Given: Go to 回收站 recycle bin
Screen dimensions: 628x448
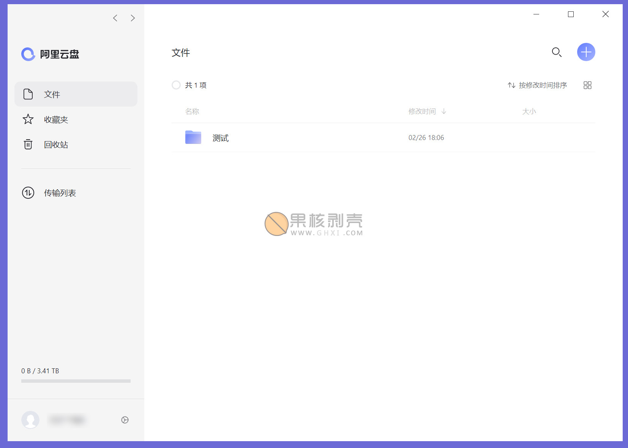Looking at the screenshot, I should 55,145.
